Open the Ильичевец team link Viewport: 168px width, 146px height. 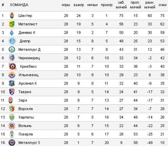click(x=28, y=75)
